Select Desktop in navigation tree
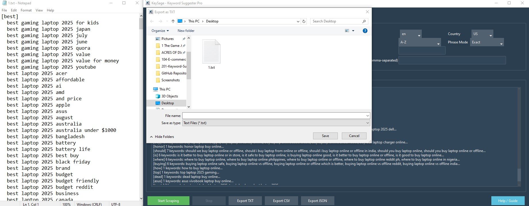The height and width of the screenshot is (206, 529). (x=168, y=103)
